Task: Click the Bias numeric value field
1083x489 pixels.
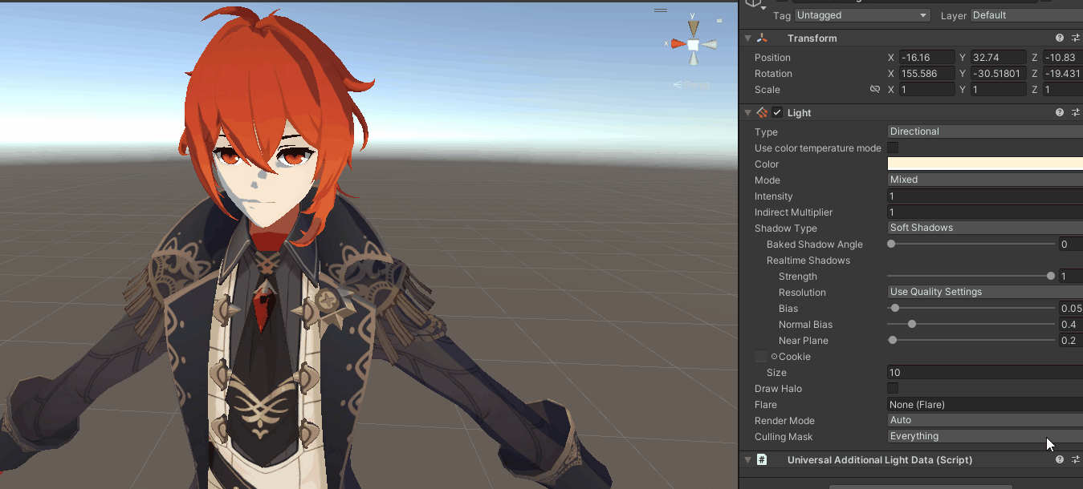Action: (x=1071, y=308)
